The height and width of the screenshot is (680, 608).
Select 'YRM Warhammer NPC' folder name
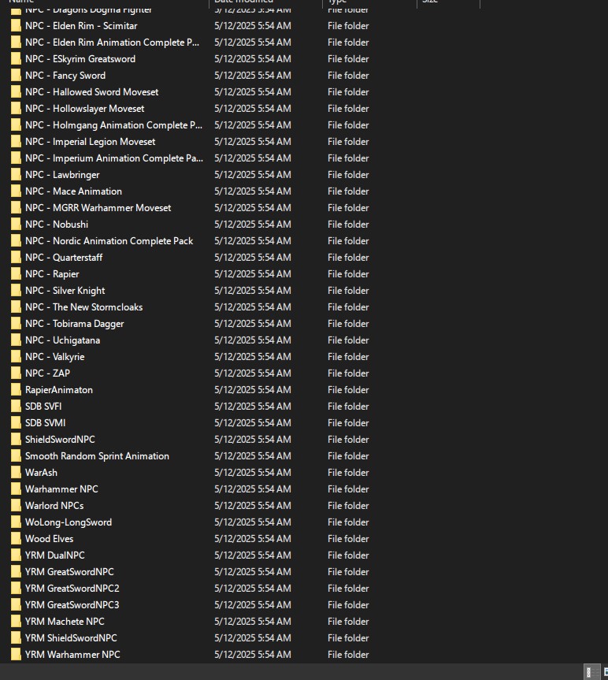click(72, 655)
